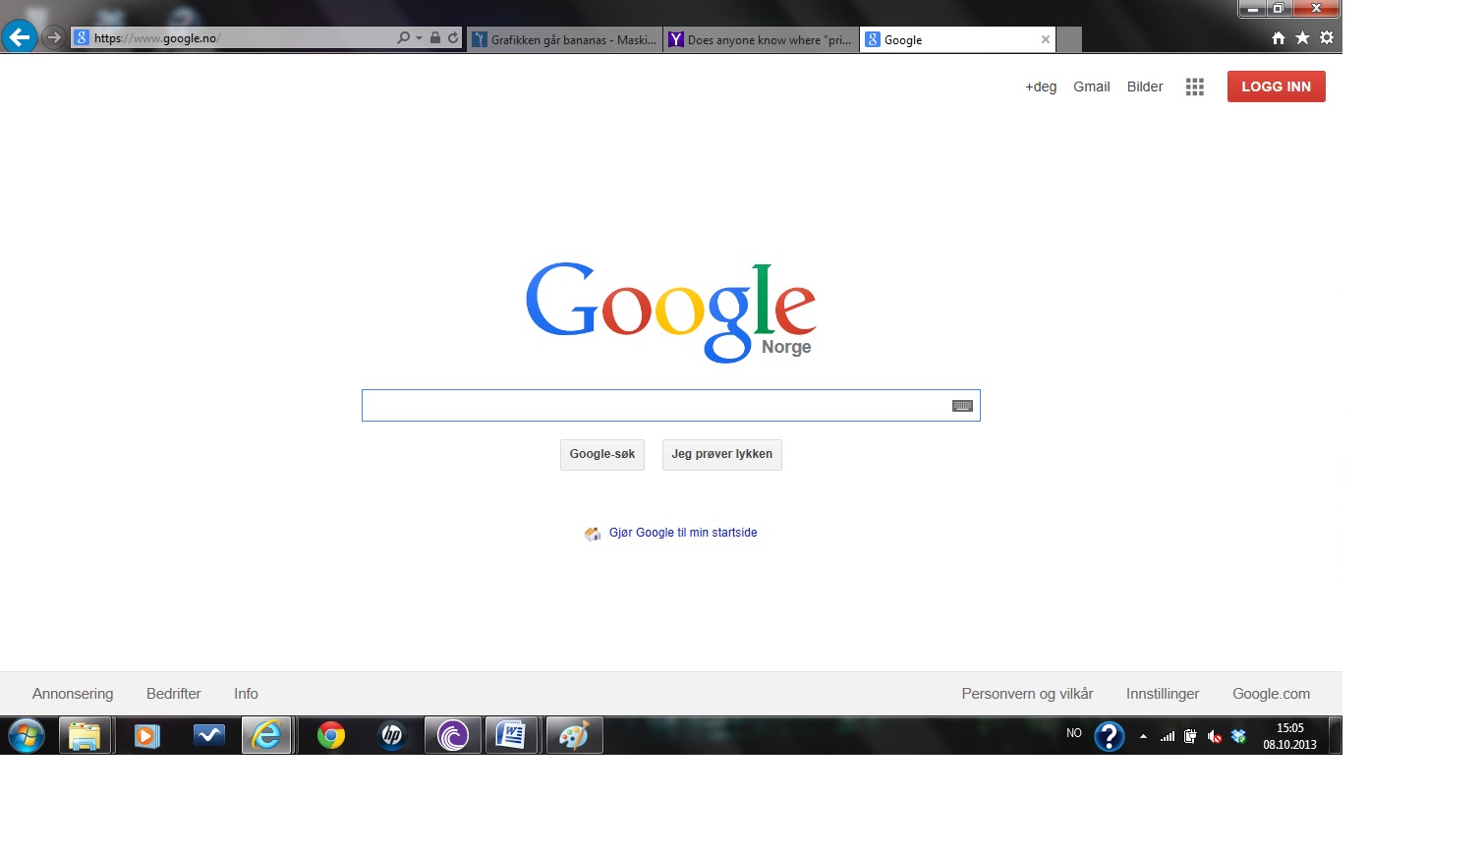
Task: Open the Annonsering footer link
Action: click(x=73, y=694)
